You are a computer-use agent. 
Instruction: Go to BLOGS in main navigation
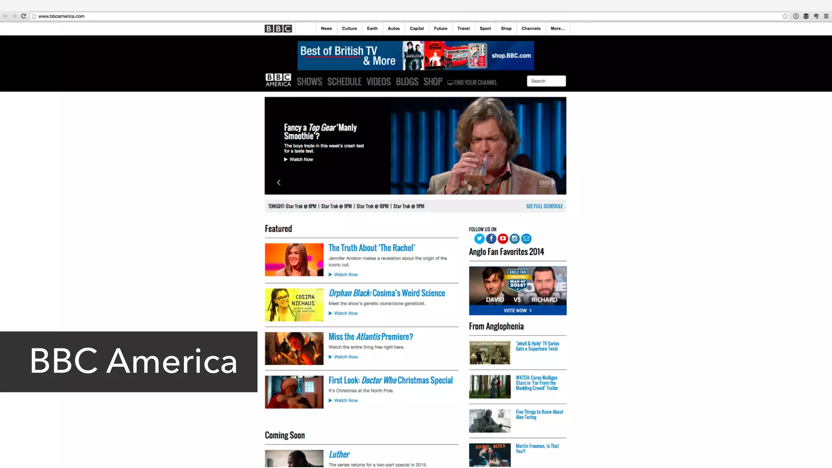pos(407,82)
